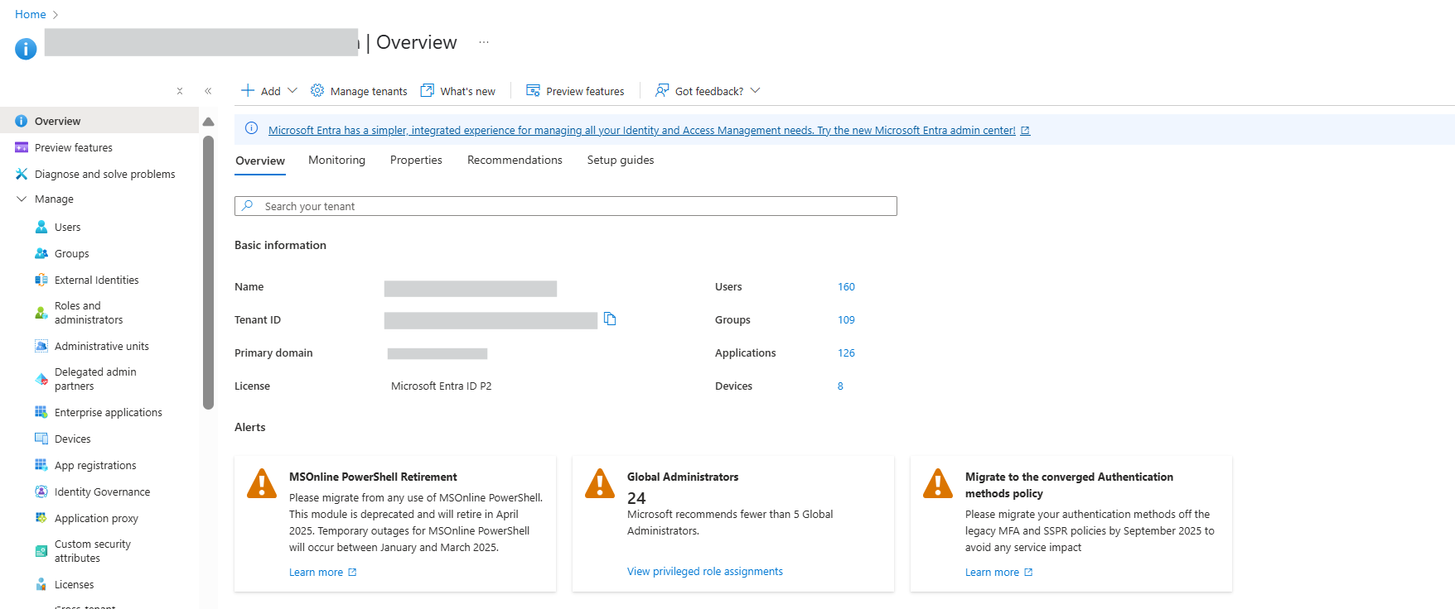Switch to the Monitoring tab
The height and width of the screenshot is (609, 1455).
(x=336, y=160)
